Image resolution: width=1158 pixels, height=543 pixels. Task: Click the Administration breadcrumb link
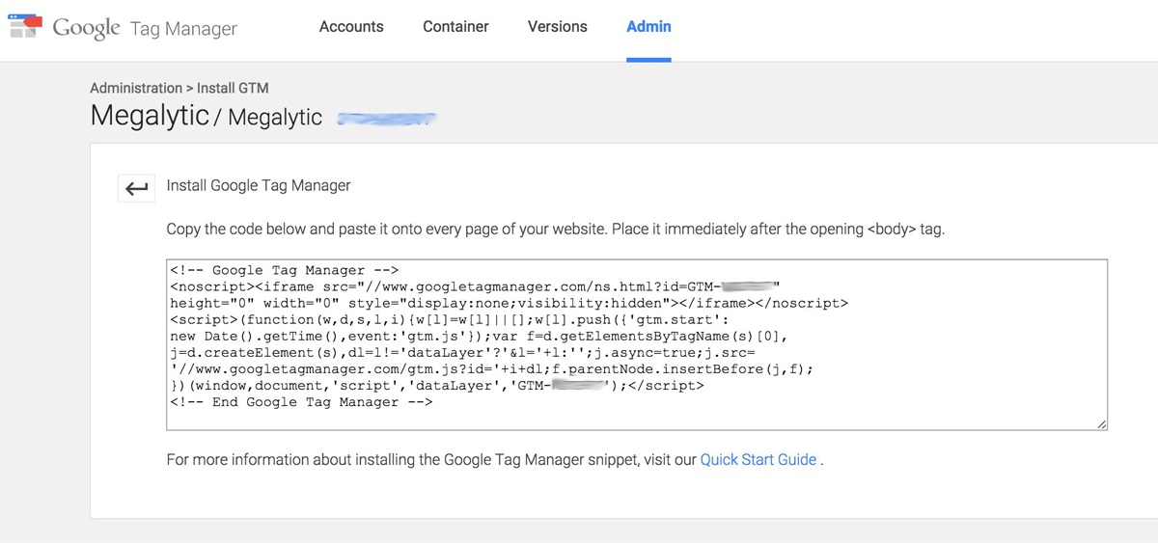coord(136,88)
